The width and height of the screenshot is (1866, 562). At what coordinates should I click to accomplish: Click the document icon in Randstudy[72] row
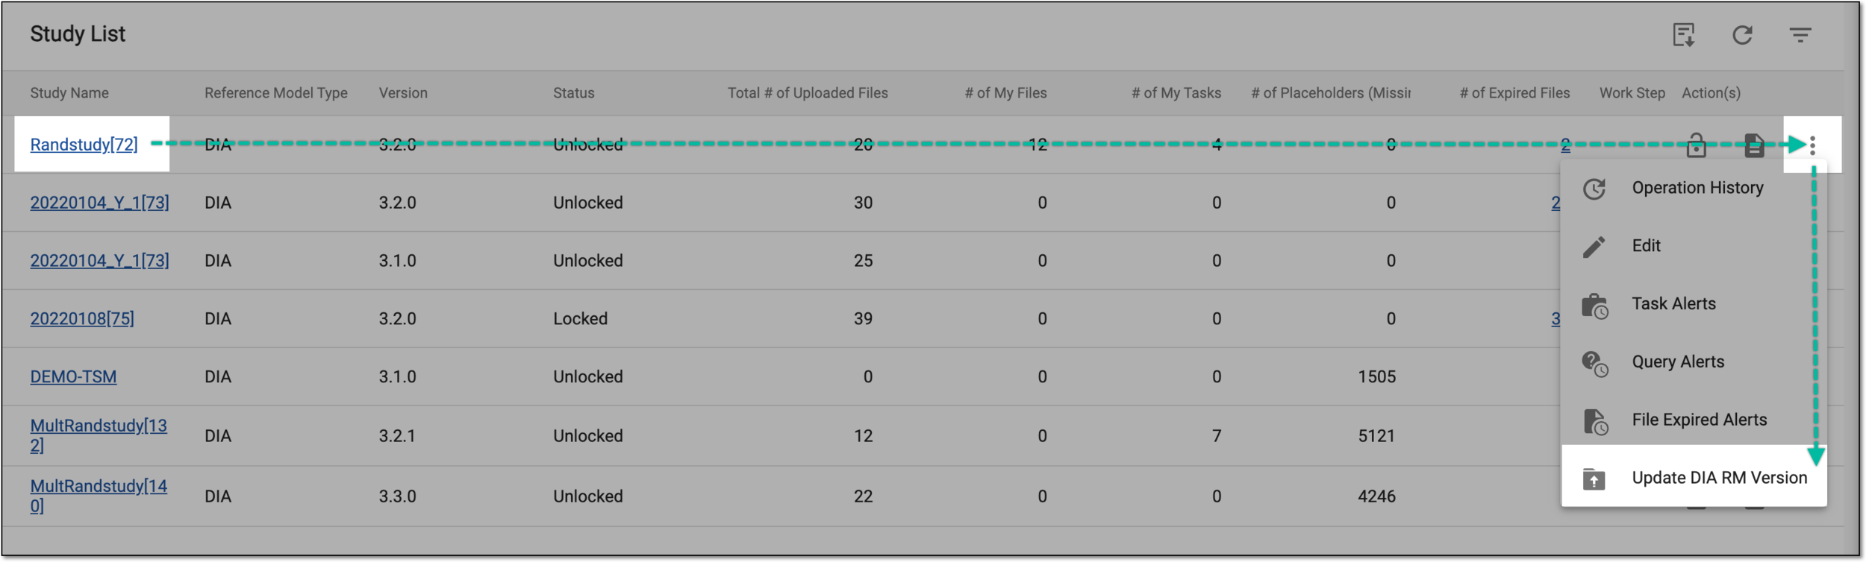tap(1754, 145)
